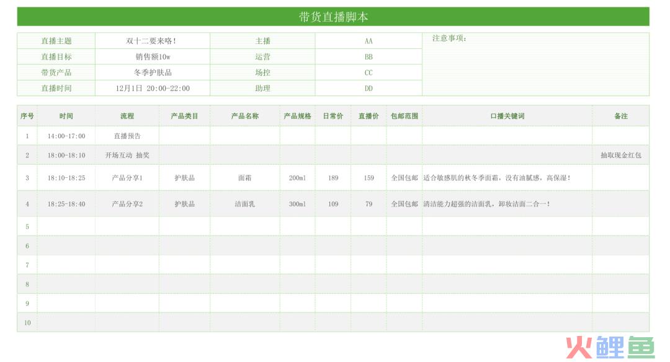This screenshot has width=670, height=362.
Task: Select the cell containing BB
Action: point(368,57)
